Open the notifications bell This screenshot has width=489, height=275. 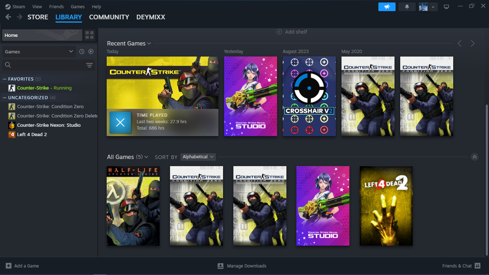407,7
